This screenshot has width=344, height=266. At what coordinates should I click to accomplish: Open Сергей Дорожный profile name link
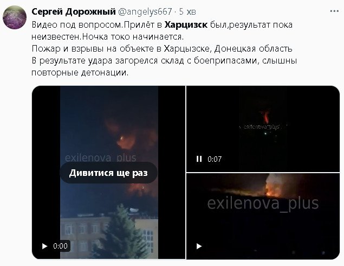point(74,11)
